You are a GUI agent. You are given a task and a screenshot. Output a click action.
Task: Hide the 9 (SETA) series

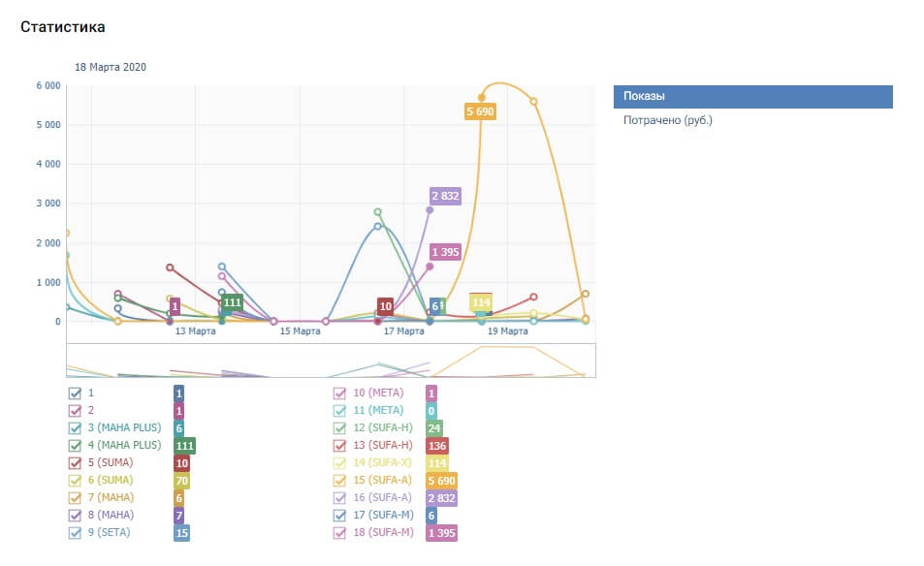[x=75, y=533]
